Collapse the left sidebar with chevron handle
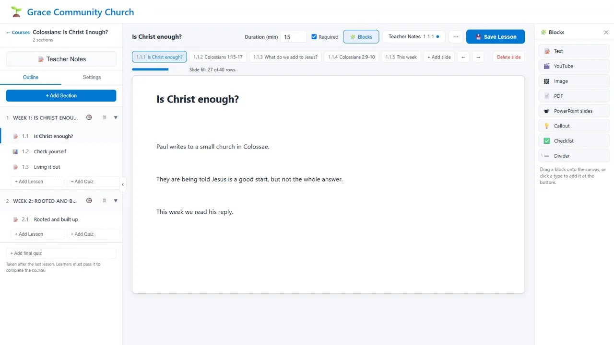Viewport: 614px width, 345px height. click(x=123, y=184)
